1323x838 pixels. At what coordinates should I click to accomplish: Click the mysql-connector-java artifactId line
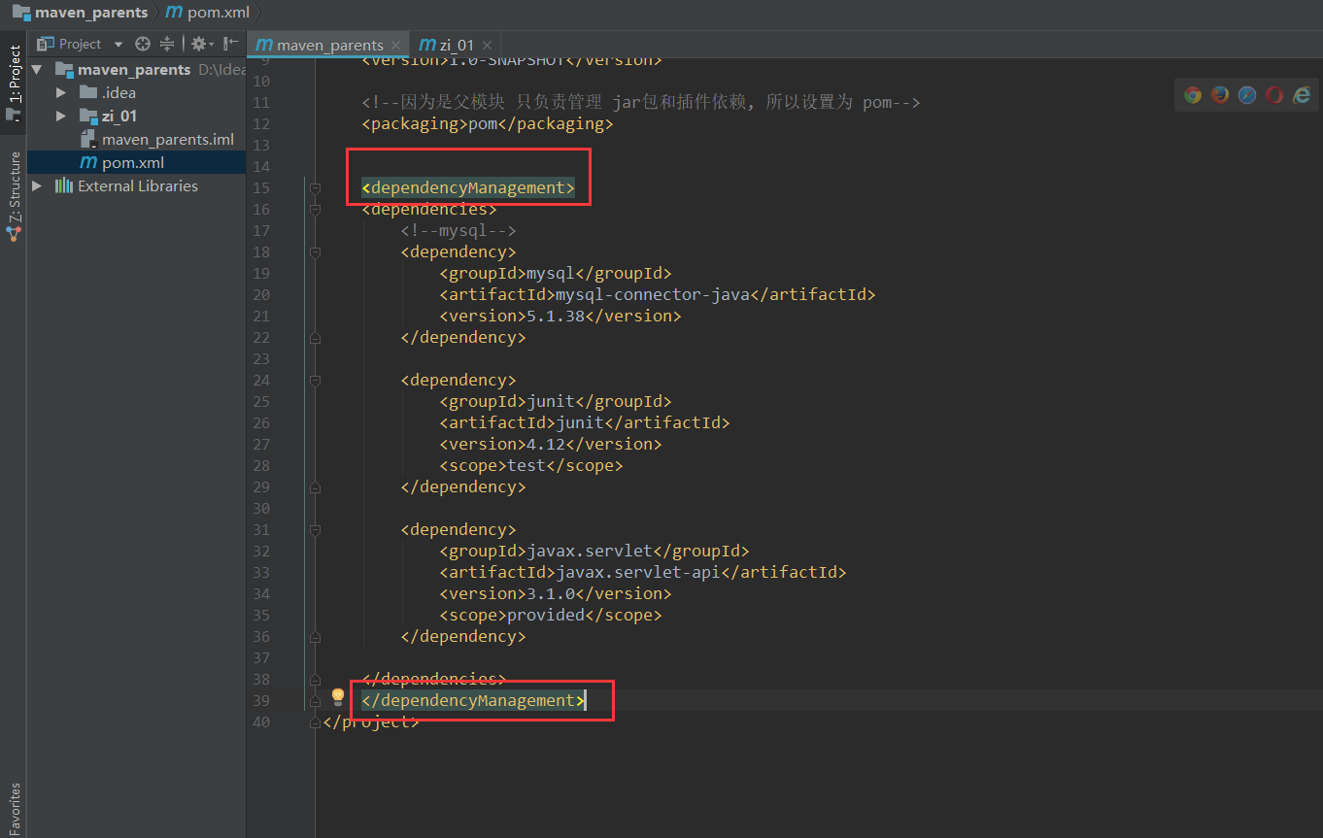(x=658, y=295)
